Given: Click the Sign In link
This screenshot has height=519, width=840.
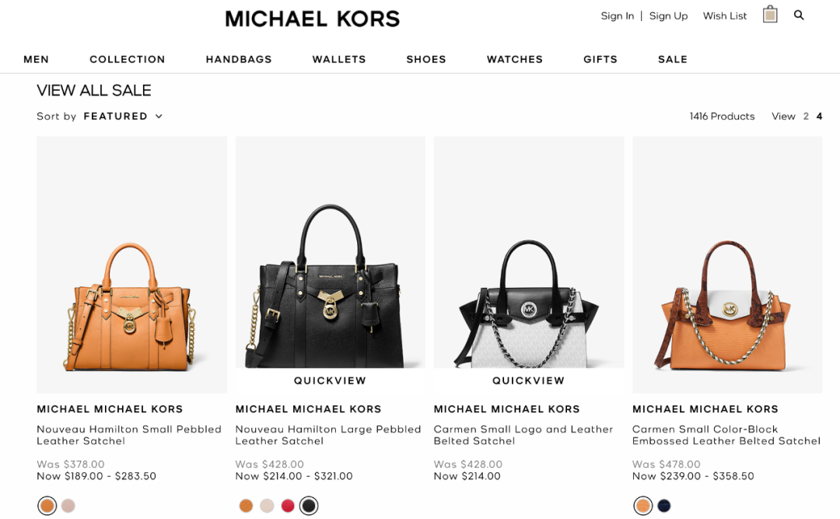Looking at the screenshot, I should (617, 16).
